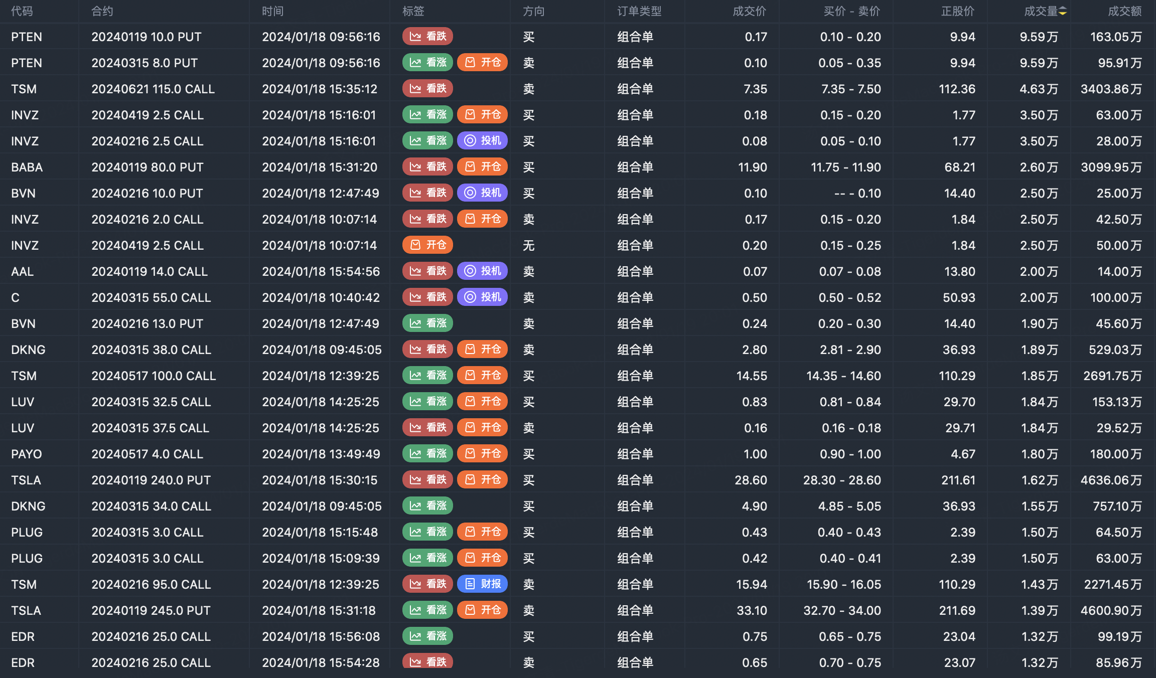Click the 成交量 sort arrow icon
Screen dimensions: 1156x678
click(x=1063, y=12)
